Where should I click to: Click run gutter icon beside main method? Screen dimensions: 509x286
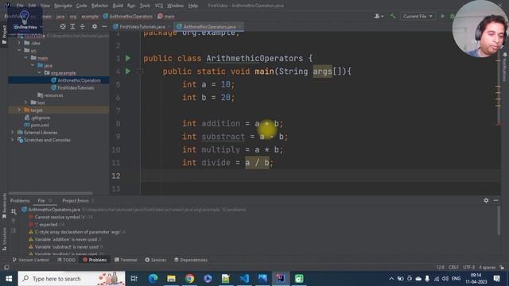click(128, 71)
